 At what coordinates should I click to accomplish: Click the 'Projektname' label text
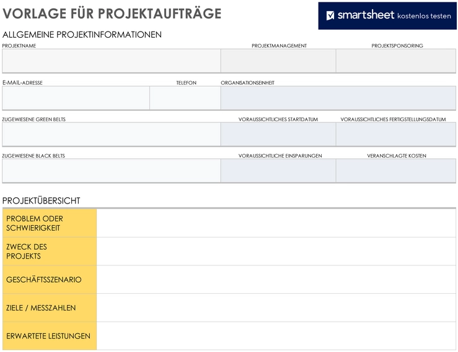(19, 46)
